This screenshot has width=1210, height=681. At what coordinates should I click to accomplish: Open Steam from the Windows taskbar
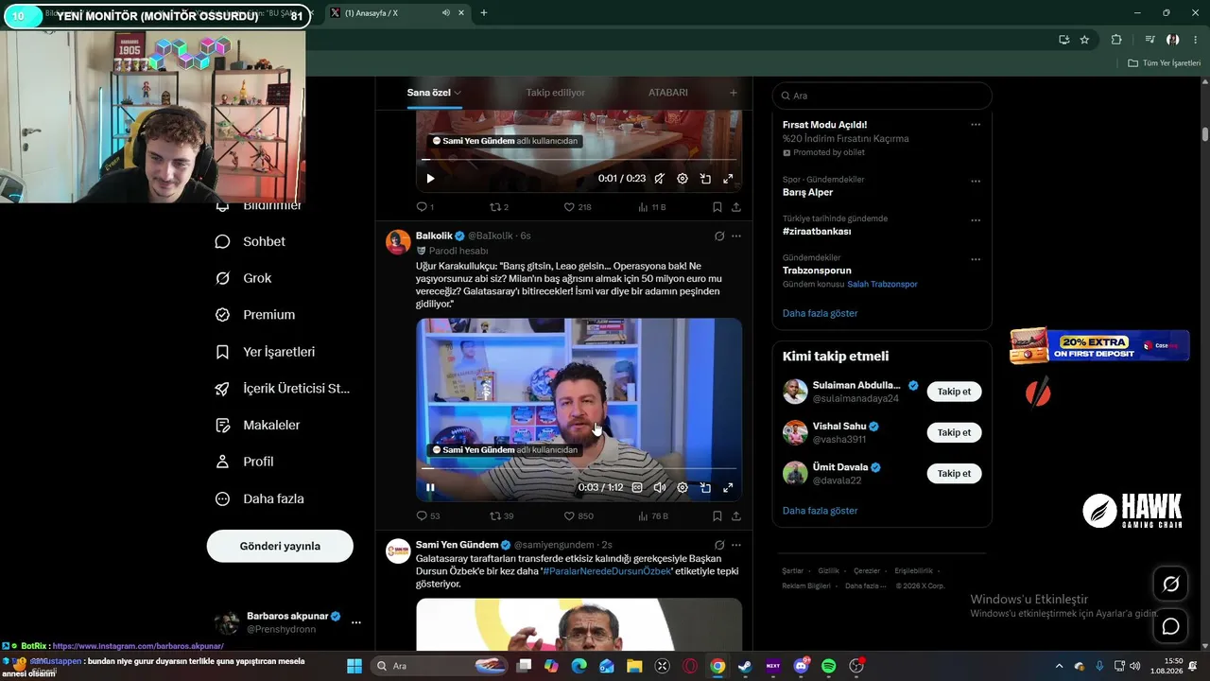pyautogui.click(x=745, y=666)
